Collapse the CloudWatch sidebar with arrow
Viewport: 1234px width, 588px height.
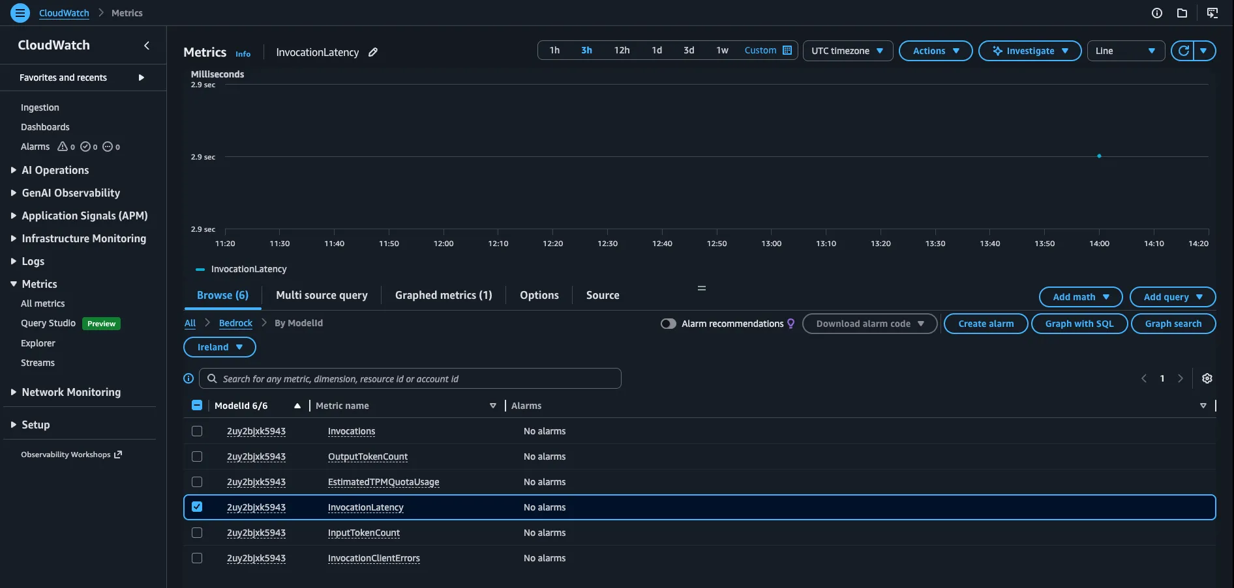(147, 45)
